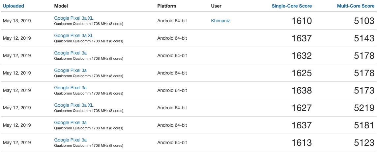
Task: Open user profile Khimaniz
Action: 220,21
